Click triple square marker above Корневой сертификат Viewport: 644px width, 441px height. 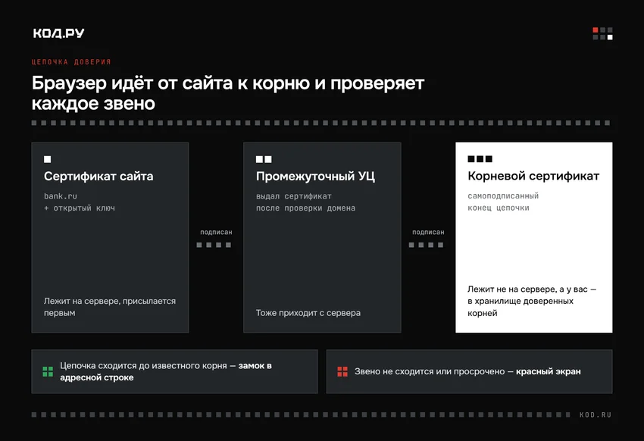tap(480, 159)
